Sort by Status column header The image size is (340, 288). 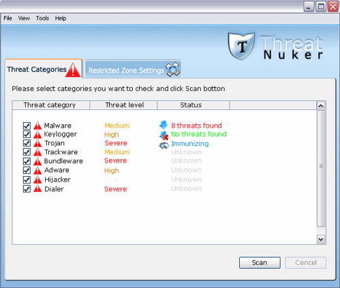(194, 105)
